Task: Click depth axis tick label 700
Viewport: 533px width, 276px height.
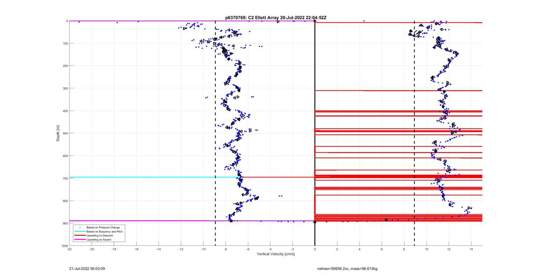Action: (64, 178)
